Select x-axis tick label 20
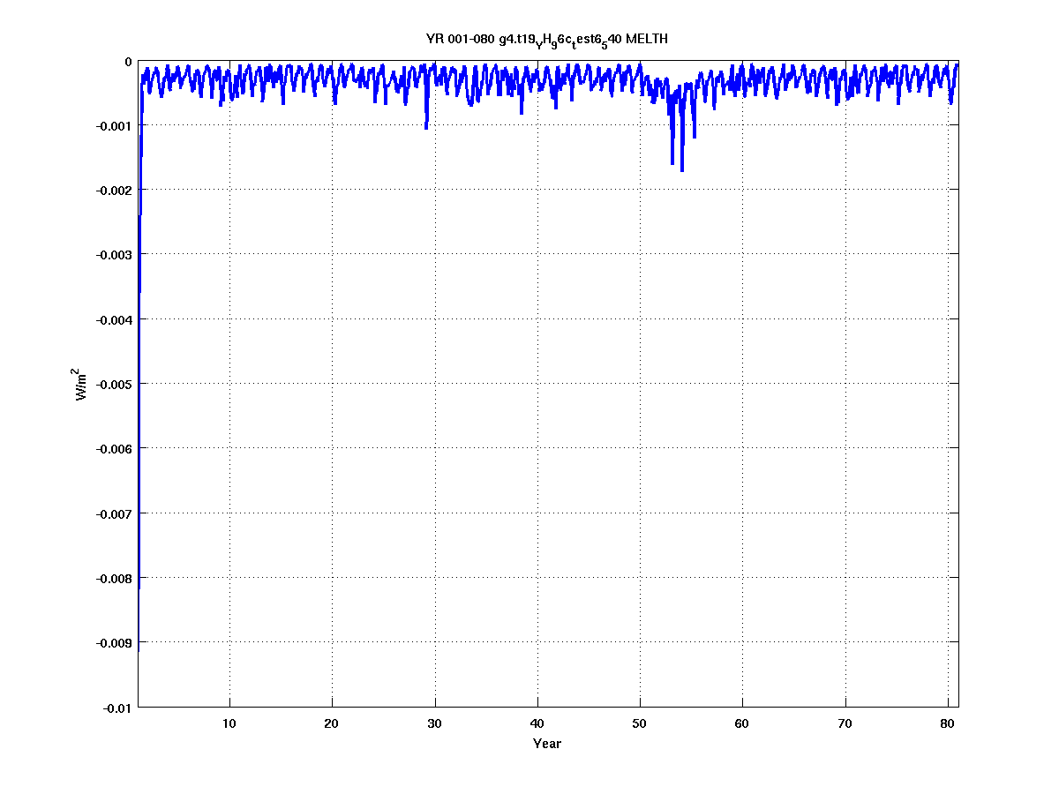 pos(332,723)
